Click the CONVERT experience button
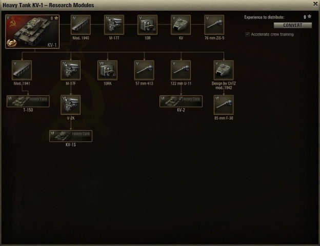 coord(293,25)
